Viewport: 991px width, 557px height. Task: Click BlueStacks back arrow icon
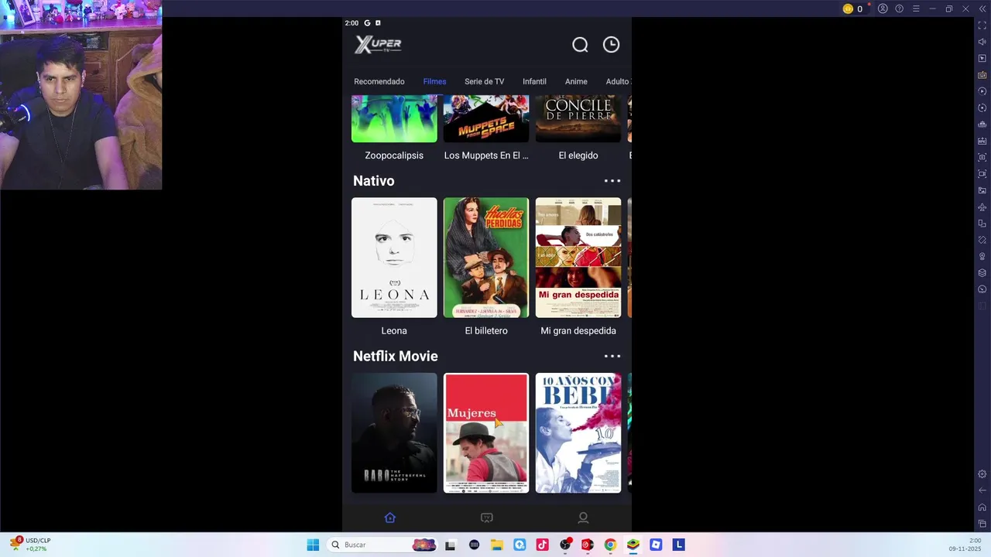click(982, 490)
